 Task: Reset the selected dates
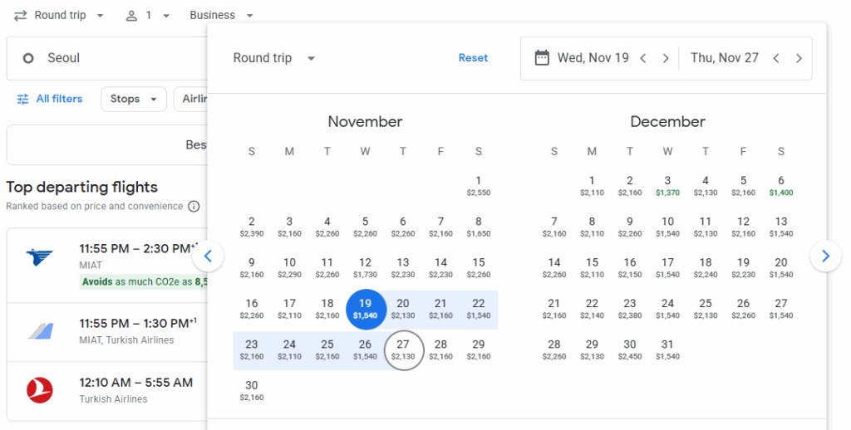[474, 58]
